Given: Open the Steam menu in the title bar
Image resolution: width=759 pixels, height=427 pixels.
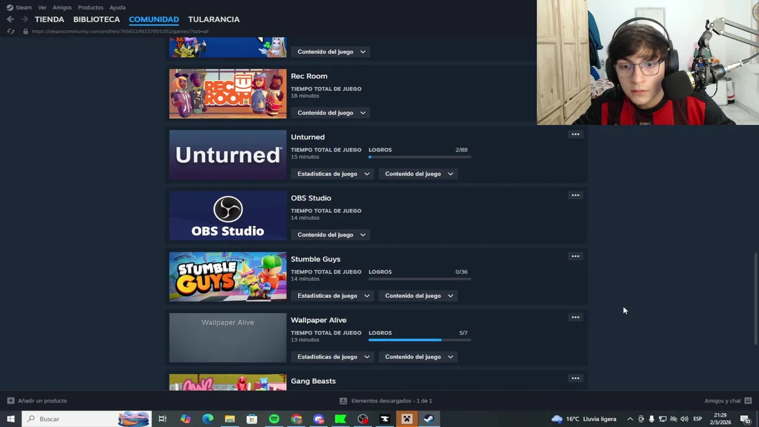Looking at the screenshot, I should tap(19, 8).
